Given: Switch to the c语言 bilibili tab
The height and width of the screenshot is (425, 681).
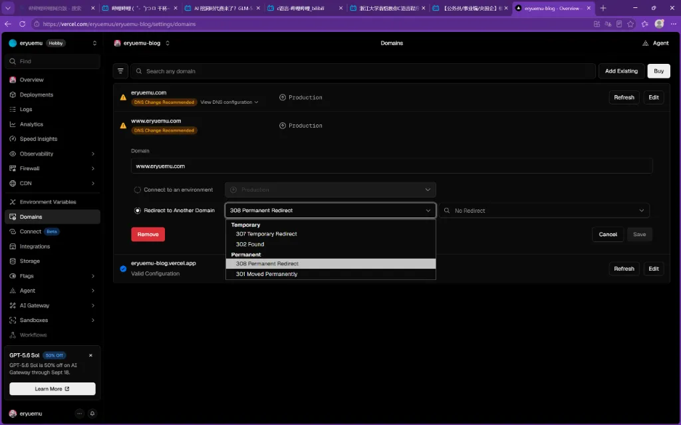Looking at the screenshot, I should pos(304,8).
